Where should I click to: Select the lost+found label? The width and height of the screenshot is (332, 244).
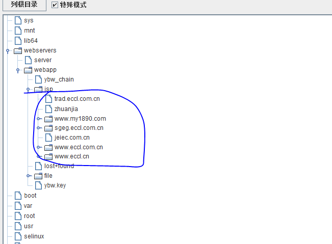pyautogui.click(x=59, y=166)
